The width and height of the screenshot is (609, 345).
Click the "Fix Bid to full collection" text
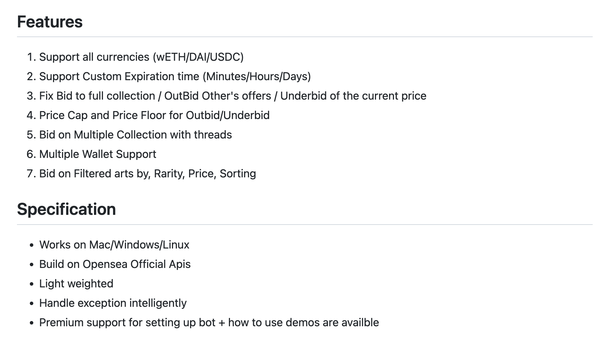click(97, 96)
